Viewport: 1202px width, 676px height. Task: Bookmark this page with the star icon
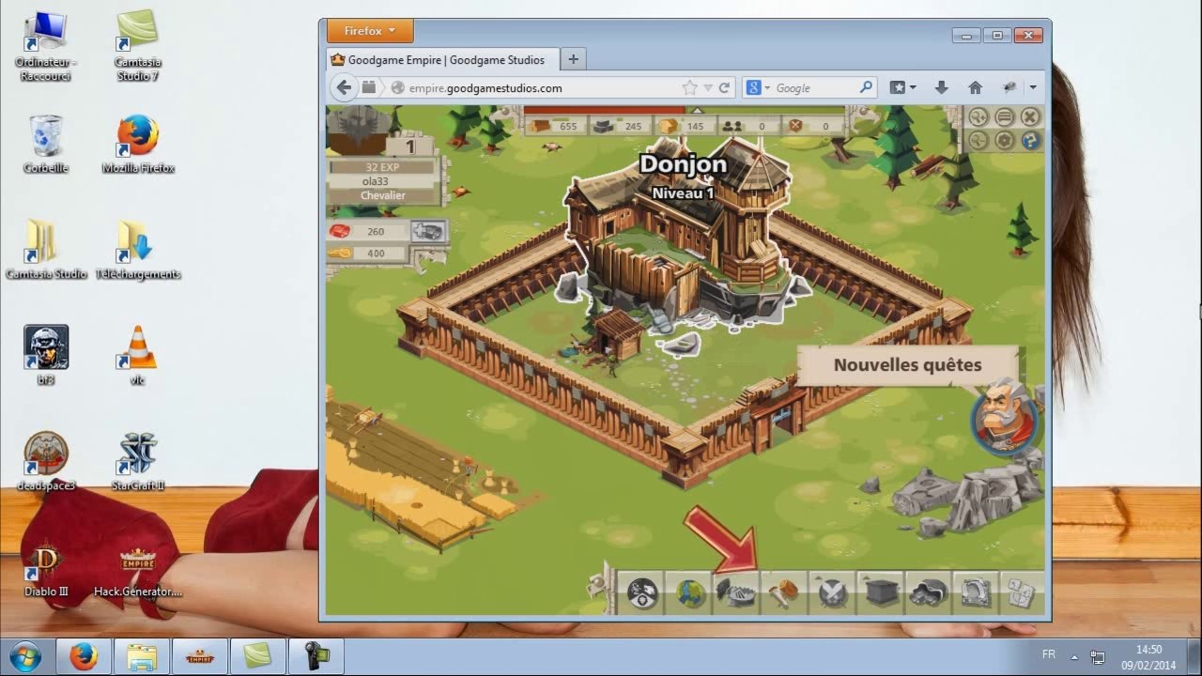(x=690, y=87)
